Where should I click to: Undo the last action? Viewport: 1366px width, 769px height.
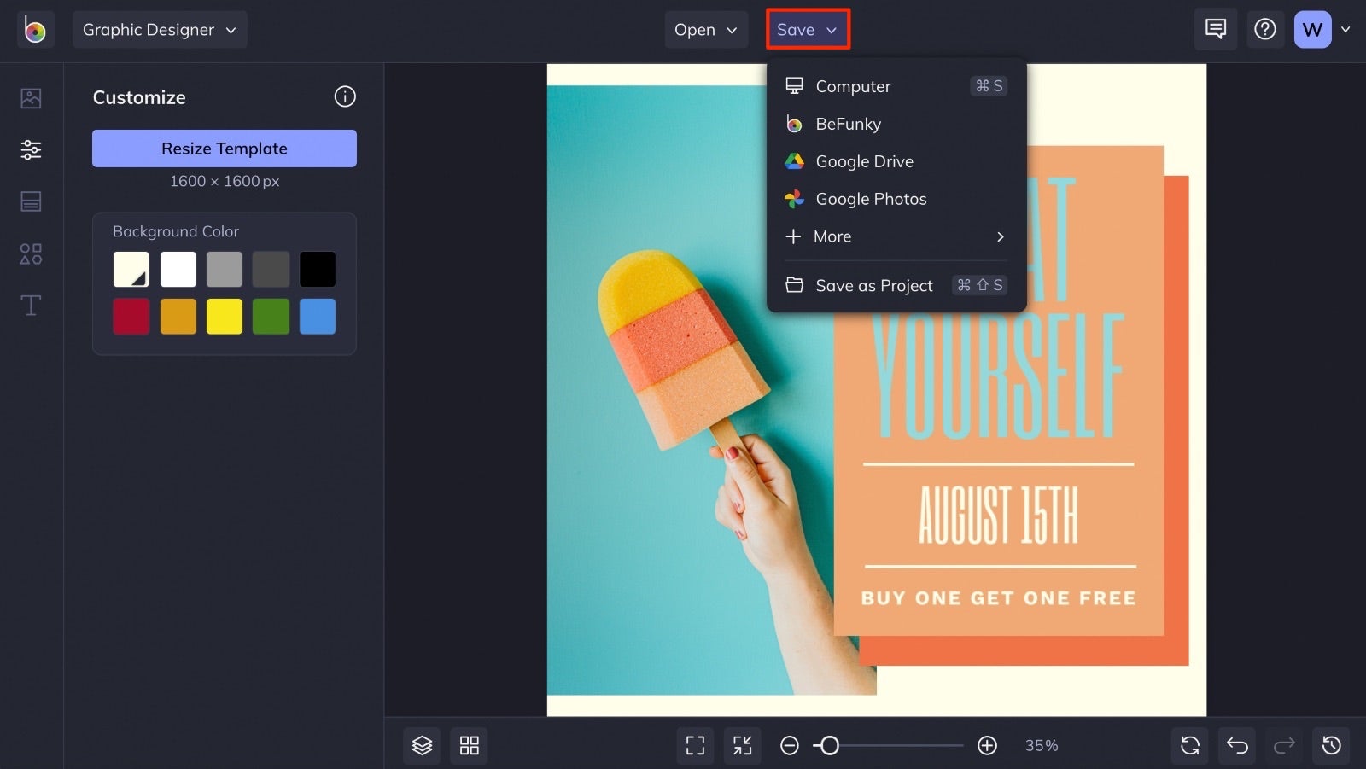(x=1237, y=745)
